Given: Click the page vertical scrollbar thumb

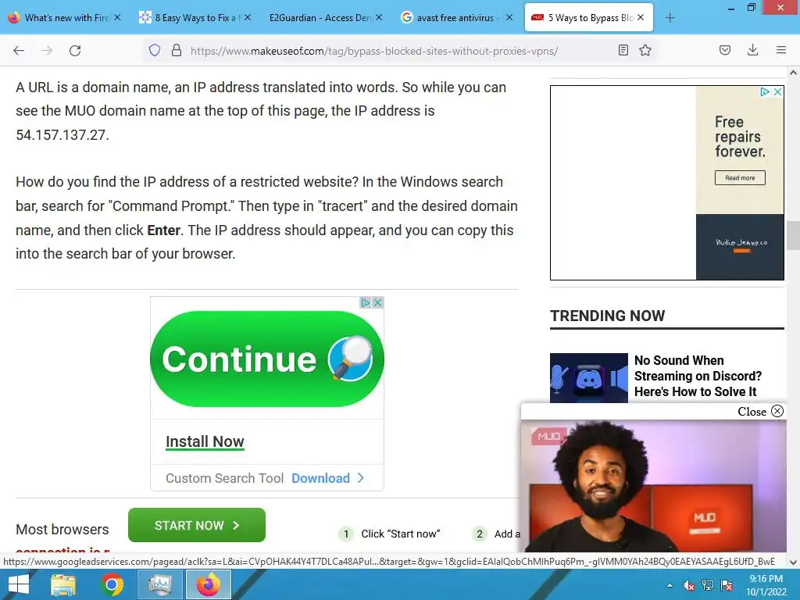Looking at the screenshot, I should [793, 236].
